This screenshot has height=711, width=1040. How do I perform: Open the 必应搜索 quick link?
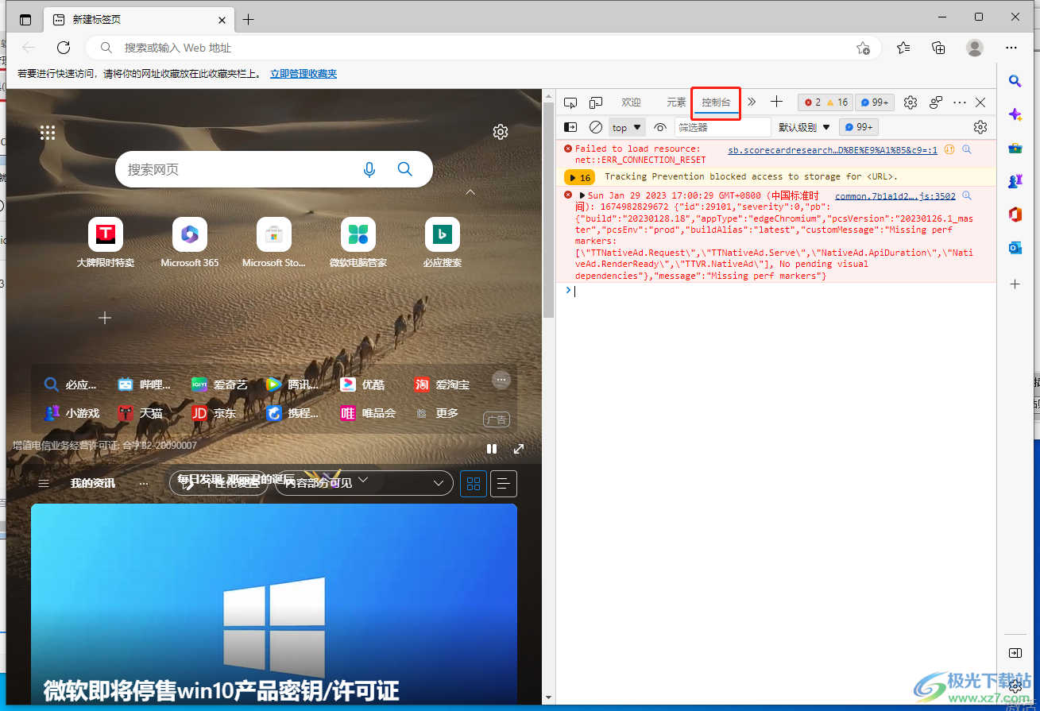[x=443, y=242]
